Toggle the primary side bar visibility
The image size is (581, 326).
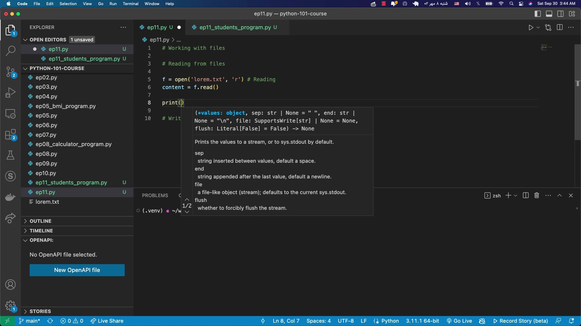pos(538,14)
